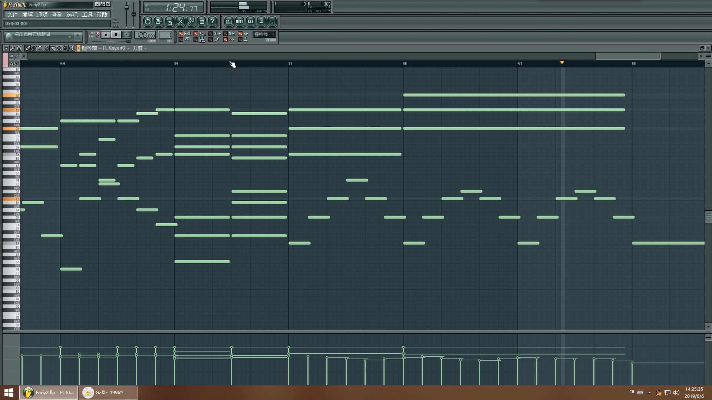Click save new version disk icon
Image resolution: width=712 pixels, height=400 pixels.
[158, 21]
